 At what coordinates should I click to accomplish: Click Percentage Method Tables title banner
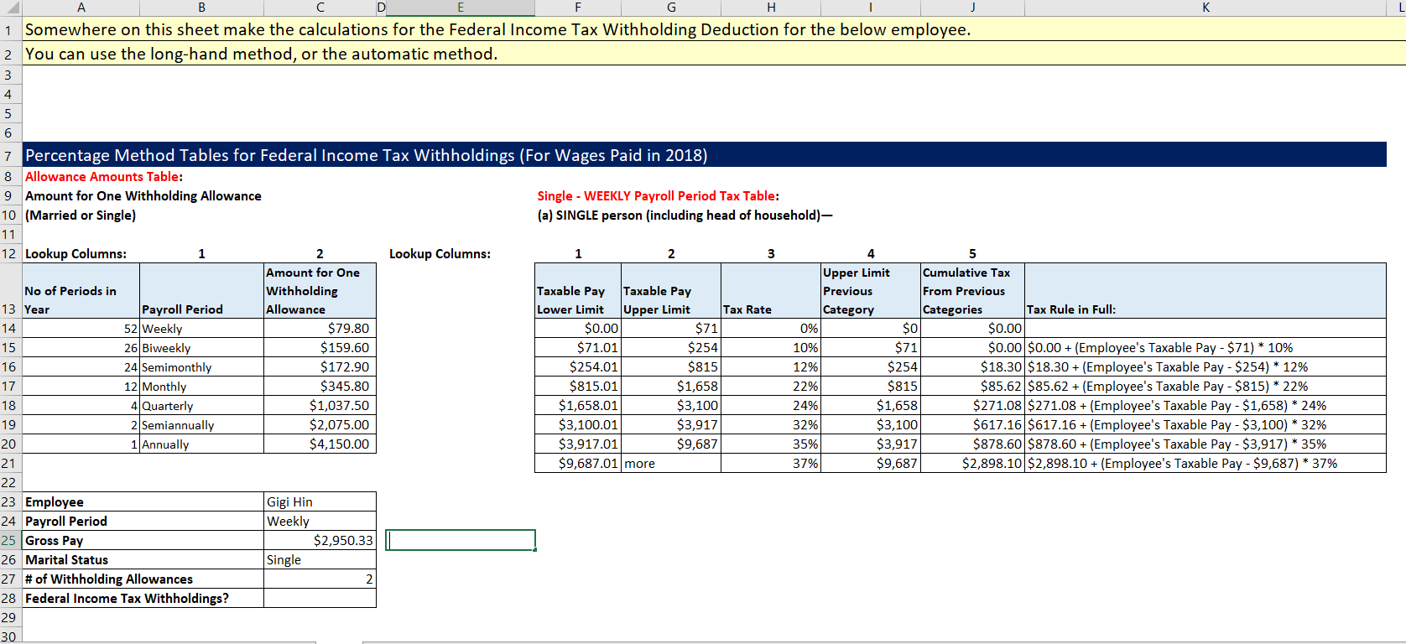click(x=704, y=155)
